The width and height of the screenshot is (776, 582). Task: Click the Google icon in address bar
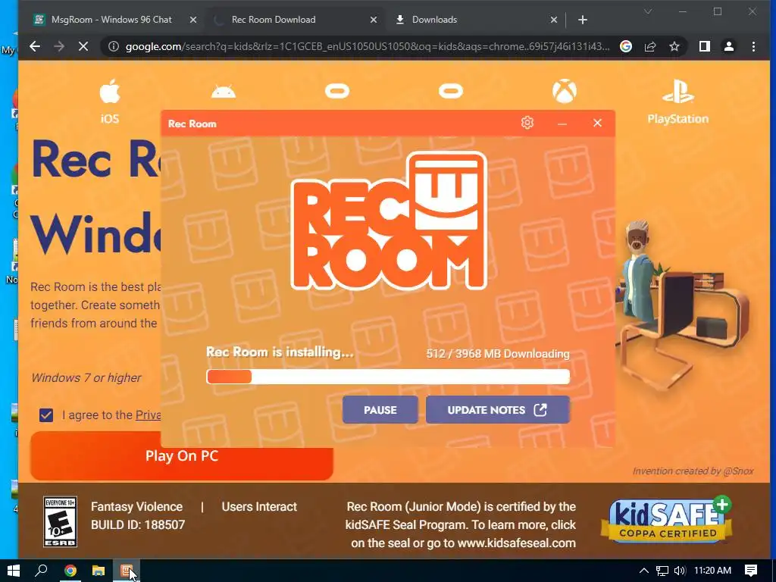[626, 46]
